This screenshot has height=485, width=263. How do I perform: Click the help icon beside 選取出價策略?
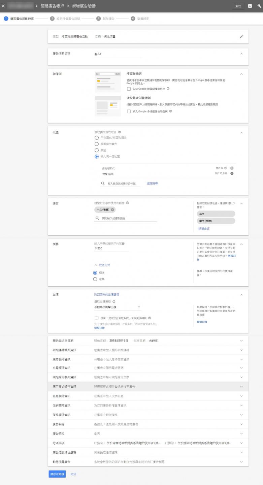click(114, 301)
